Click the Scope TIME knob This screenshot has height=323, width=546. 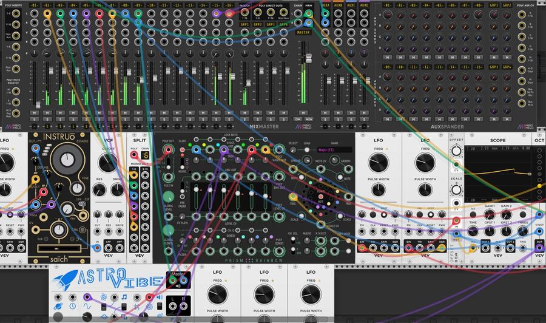pos(473,231)
